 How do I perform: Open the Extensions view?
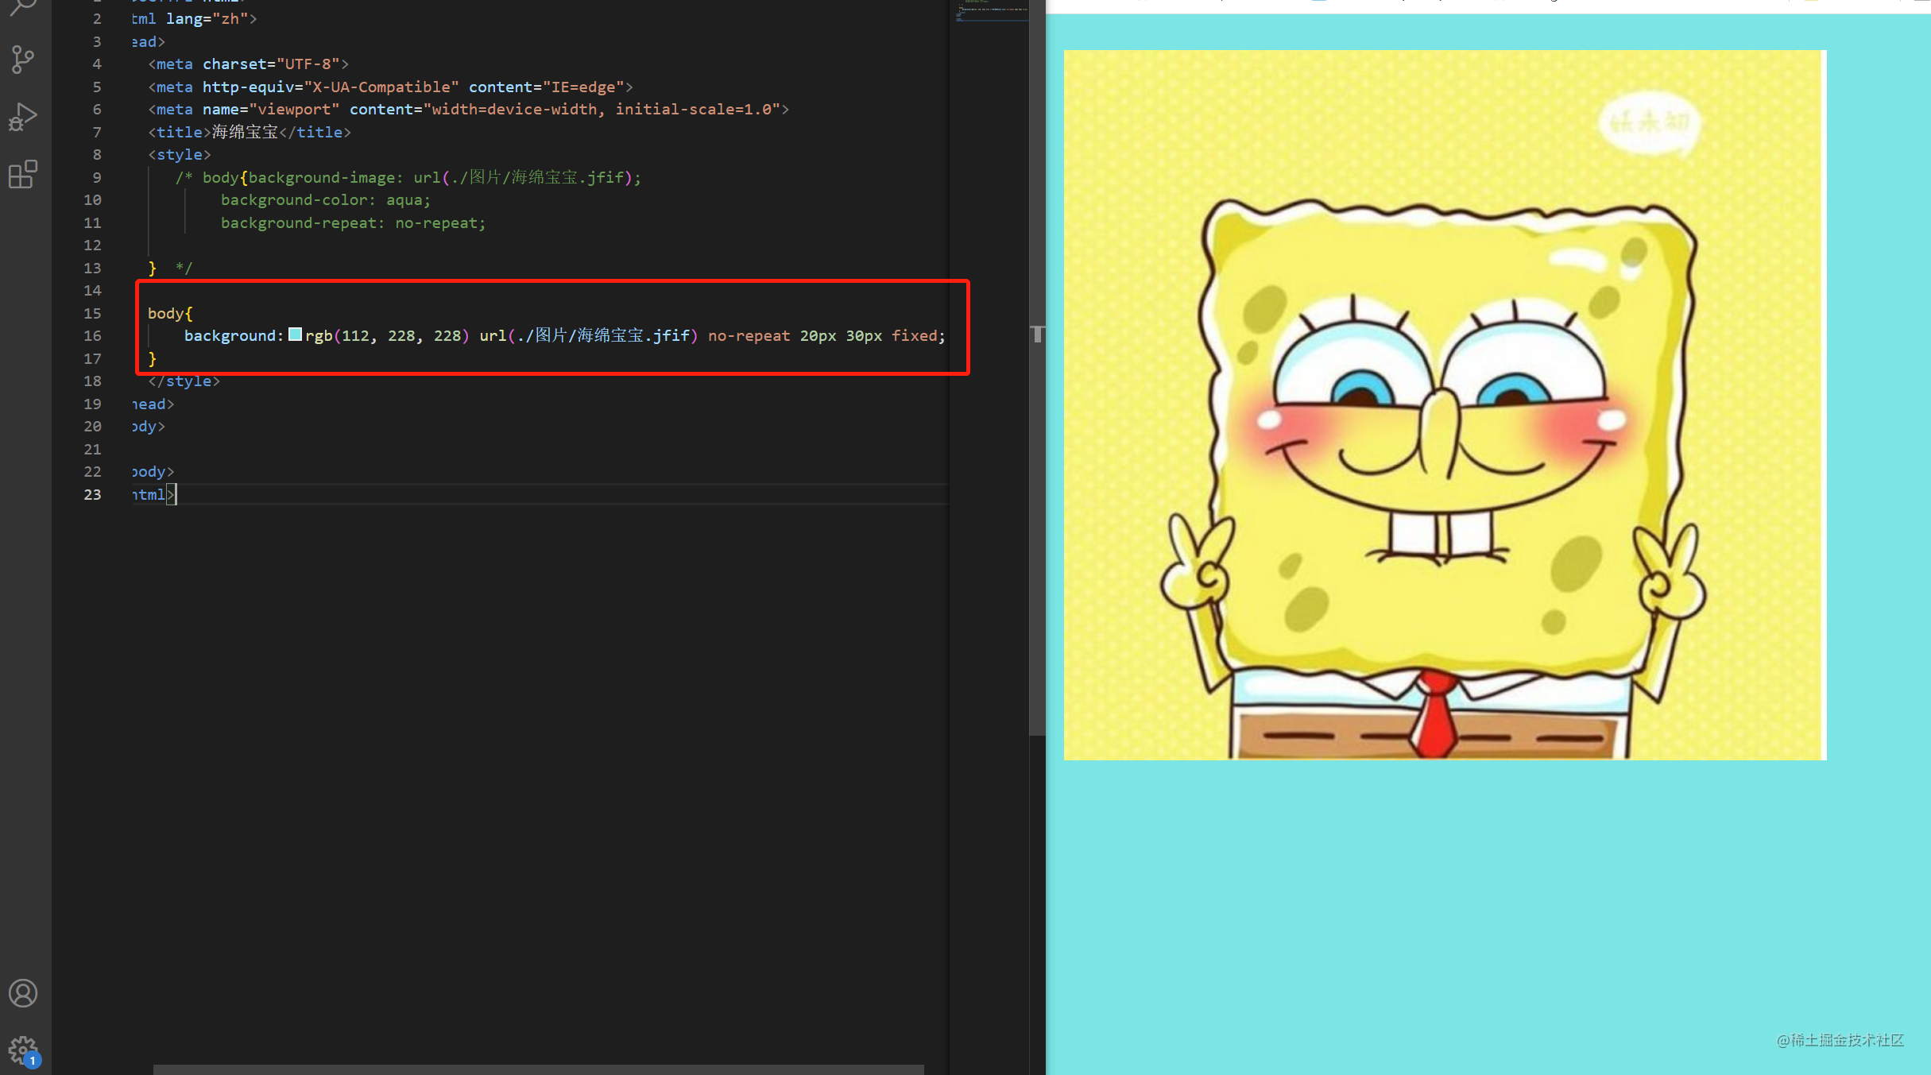(23, 174)
